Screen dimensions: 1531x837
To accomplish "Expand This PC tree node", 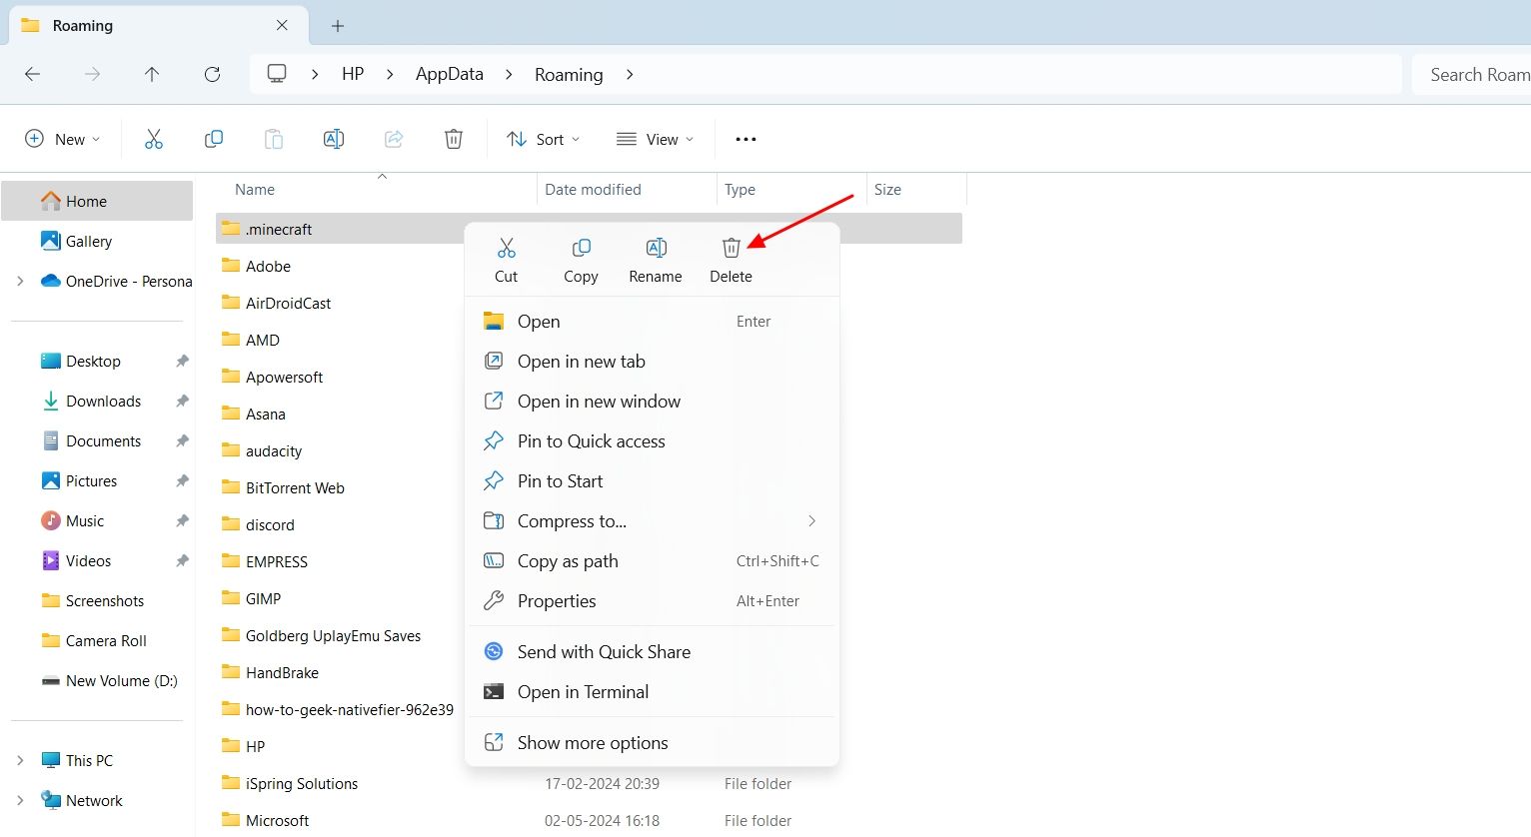I will pos(20,761).
